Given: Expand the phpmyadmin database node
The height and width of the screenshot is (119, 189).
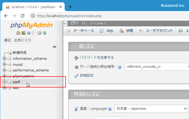Looking at the screenshot, I should (4, 76).
